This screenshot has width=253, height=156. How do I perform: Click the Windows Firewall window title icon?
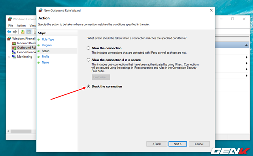pos(10,19)
